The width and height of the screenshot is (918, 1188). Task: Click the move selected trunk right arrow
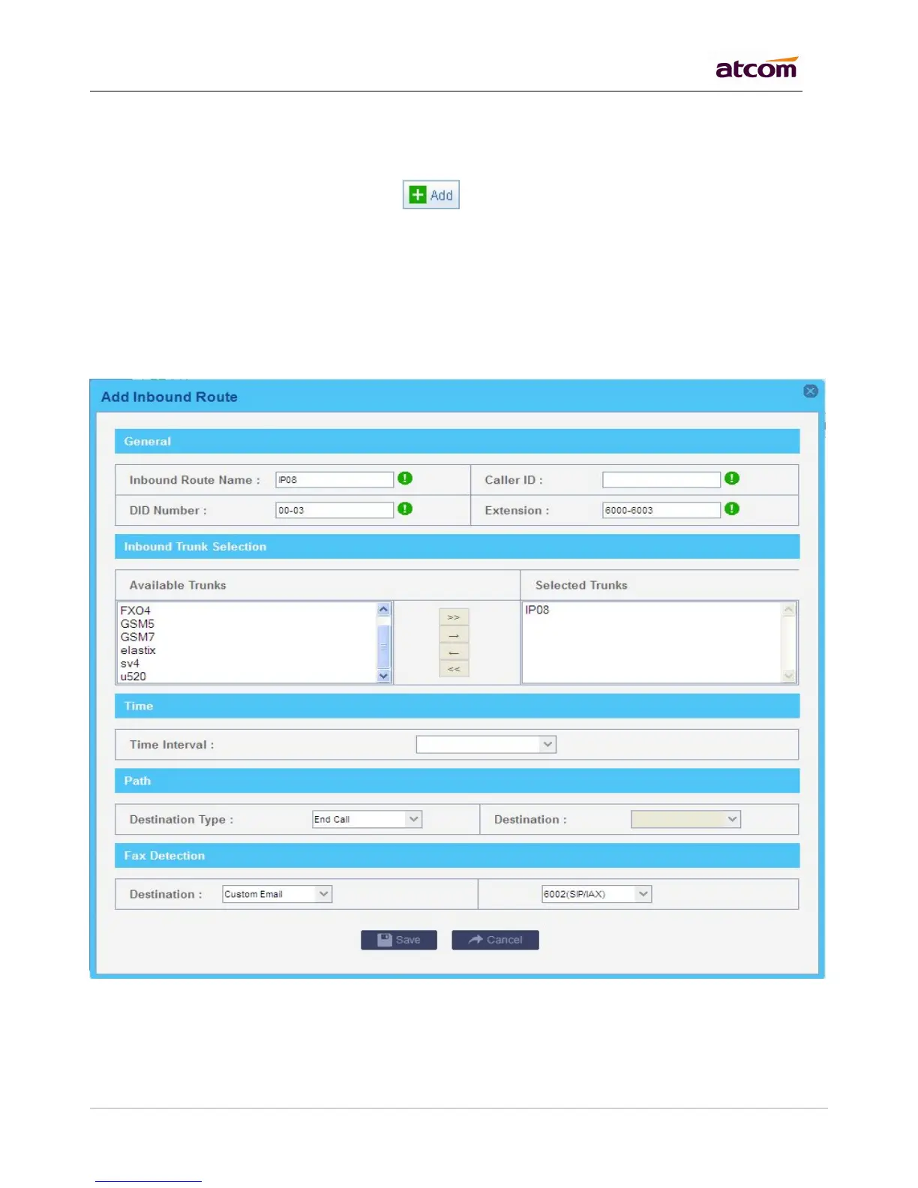click(454, 634)
